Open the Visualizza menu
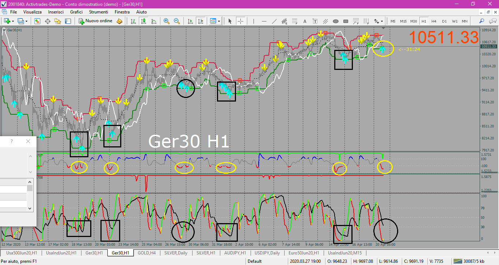 point(33,12)
